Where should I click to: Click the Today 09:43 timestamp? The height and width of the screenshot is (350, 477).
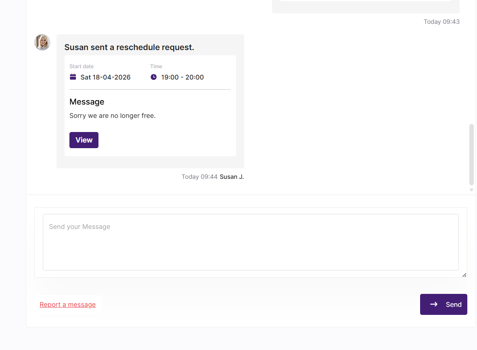[x=441, y=22]
